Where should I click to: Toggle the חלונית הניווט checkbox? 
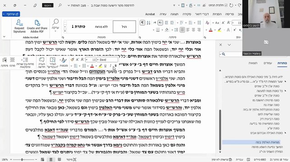coord(226,5)
